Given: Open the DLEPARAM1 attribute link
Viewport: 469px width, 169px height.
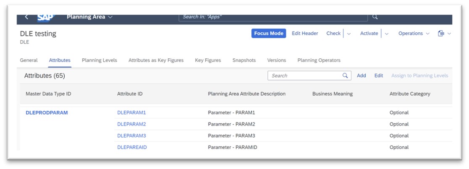Looking at the screenshot, I should pos(132,112).
